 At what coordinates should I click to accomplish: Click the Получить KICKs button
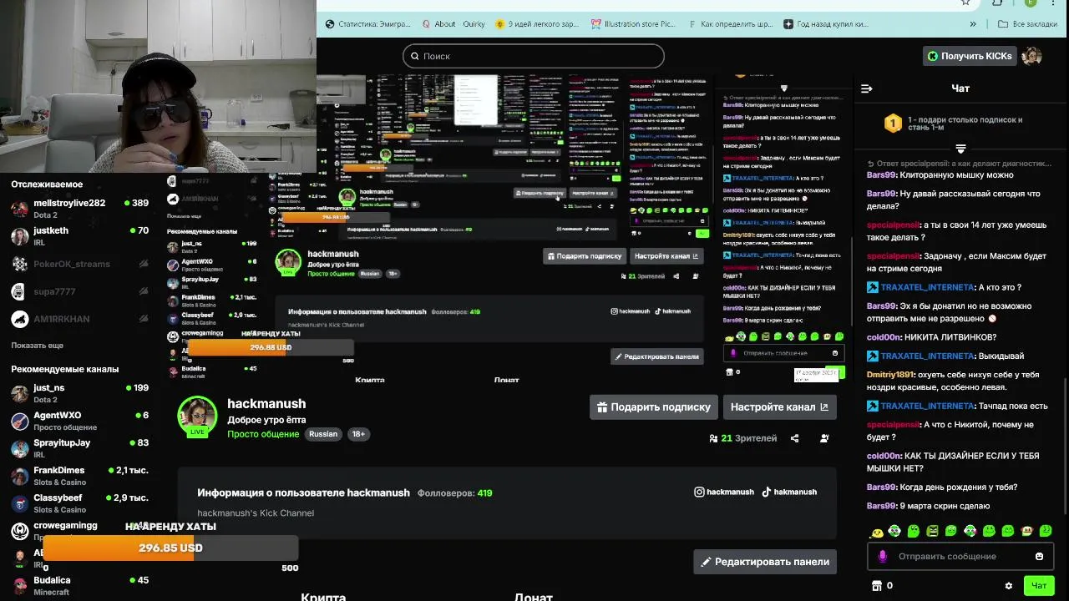[970, 56]
